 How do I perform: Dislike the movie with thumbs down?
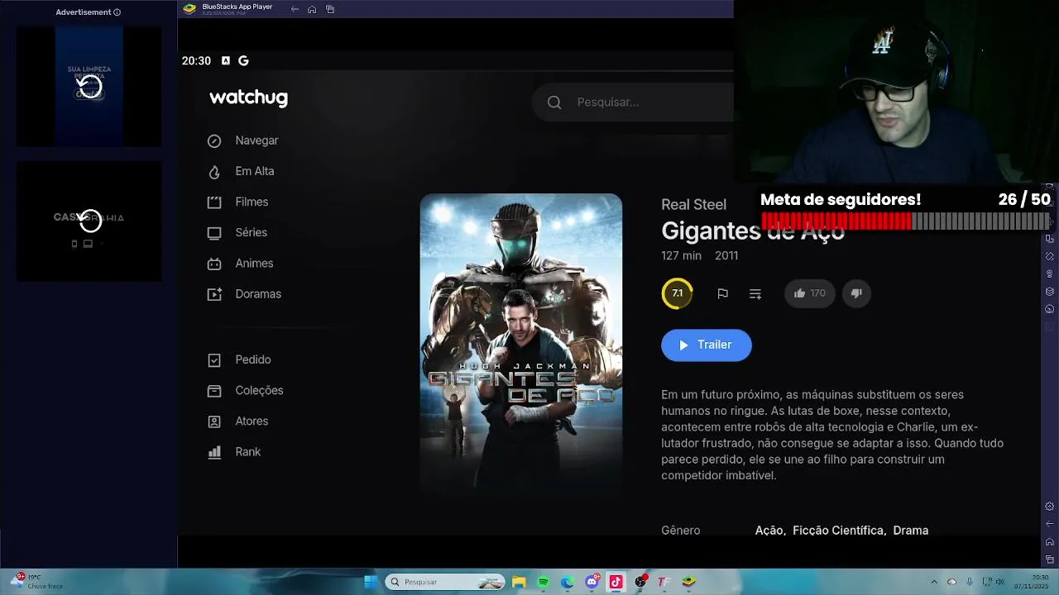coord(856,293)
